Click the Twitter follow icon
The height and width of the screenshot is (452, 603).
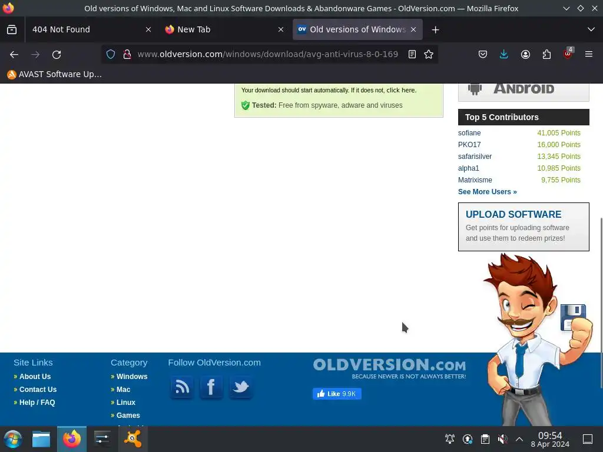(x=241, y=387)
